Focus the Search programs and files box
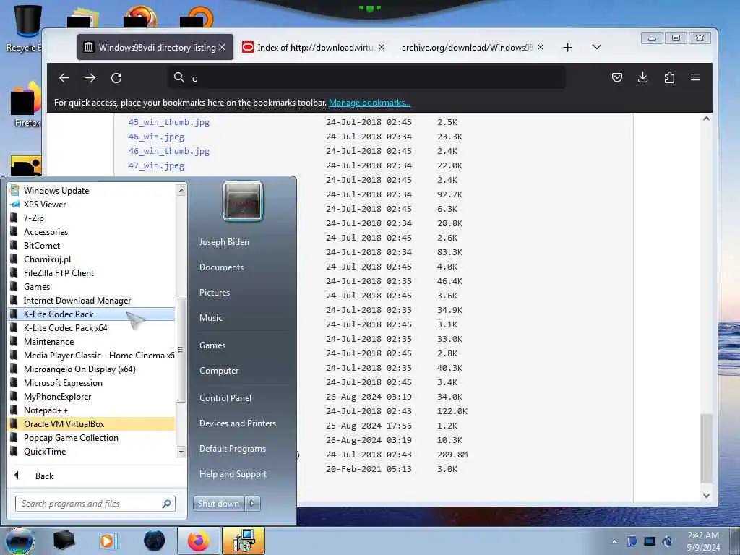740x555 pixels. [95, 504]
